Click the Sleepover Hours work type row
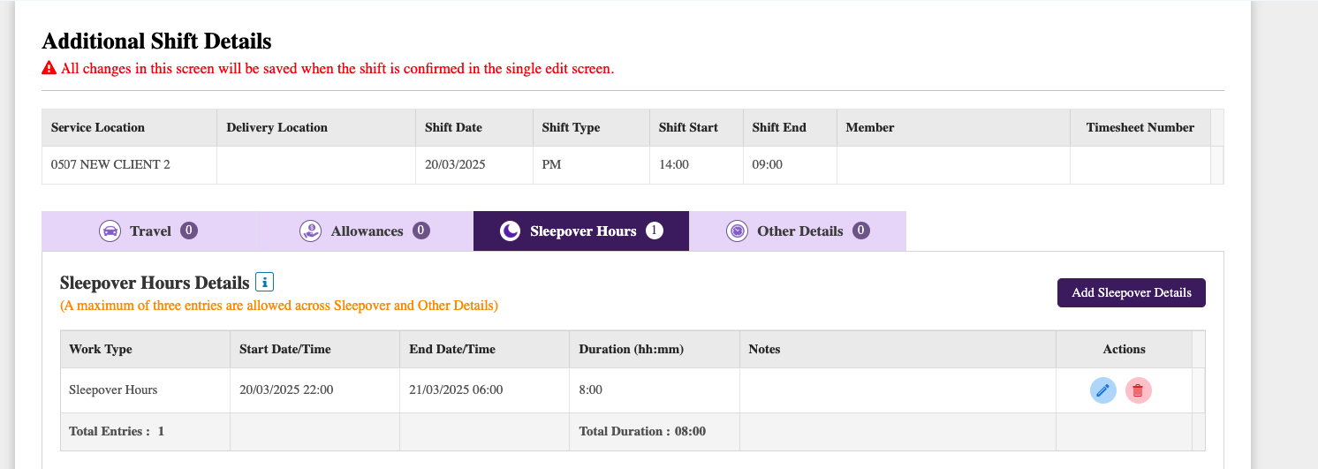Image resolution: width=1318 pixels, height=469 pixels. coord(632,390)
